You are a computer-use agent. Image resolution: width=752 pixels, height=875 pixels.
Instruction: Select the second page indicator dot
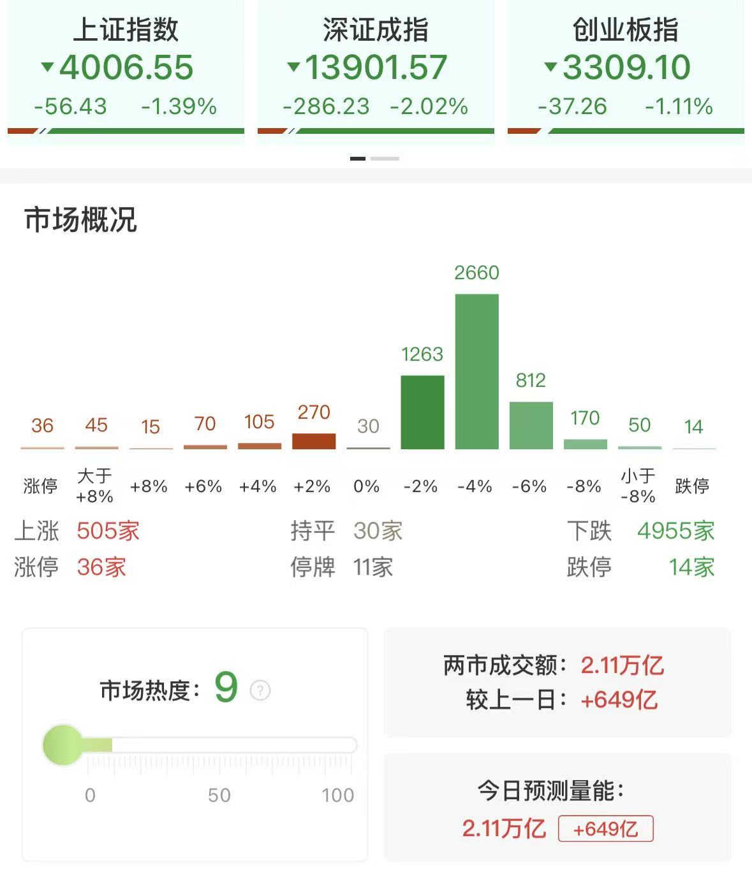[385, 159]
